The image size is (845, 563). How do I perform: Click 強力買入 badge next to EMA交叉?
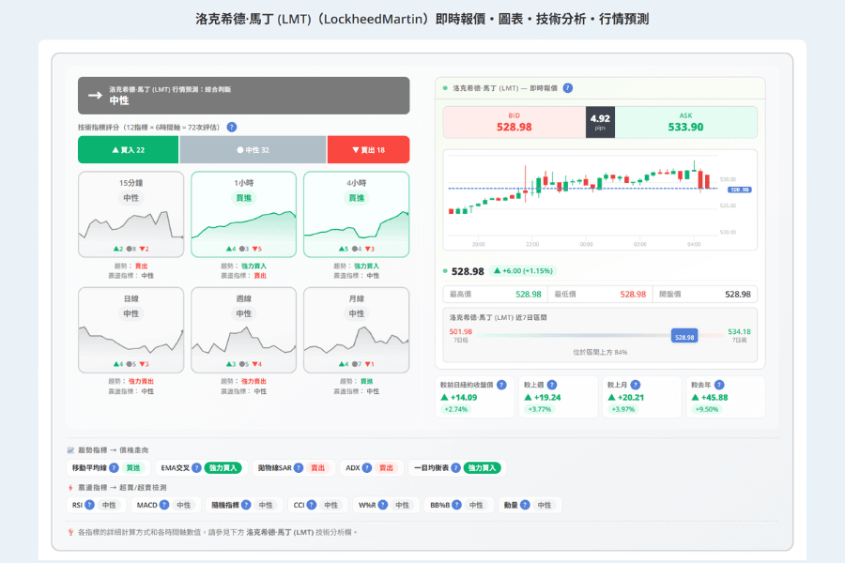[x=223, y=467]
